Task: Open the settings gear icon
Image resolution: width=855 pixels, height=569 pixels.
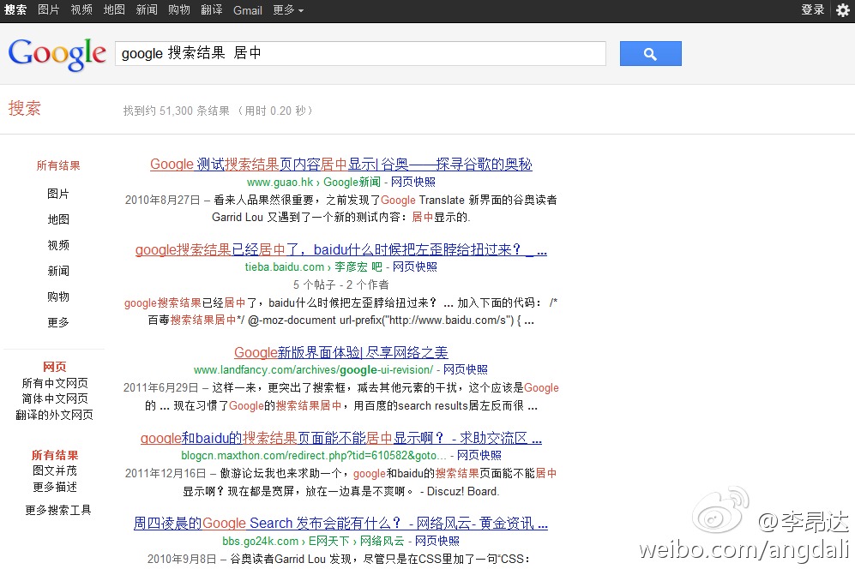Action: pyautogui.click(x=842, y=9)
